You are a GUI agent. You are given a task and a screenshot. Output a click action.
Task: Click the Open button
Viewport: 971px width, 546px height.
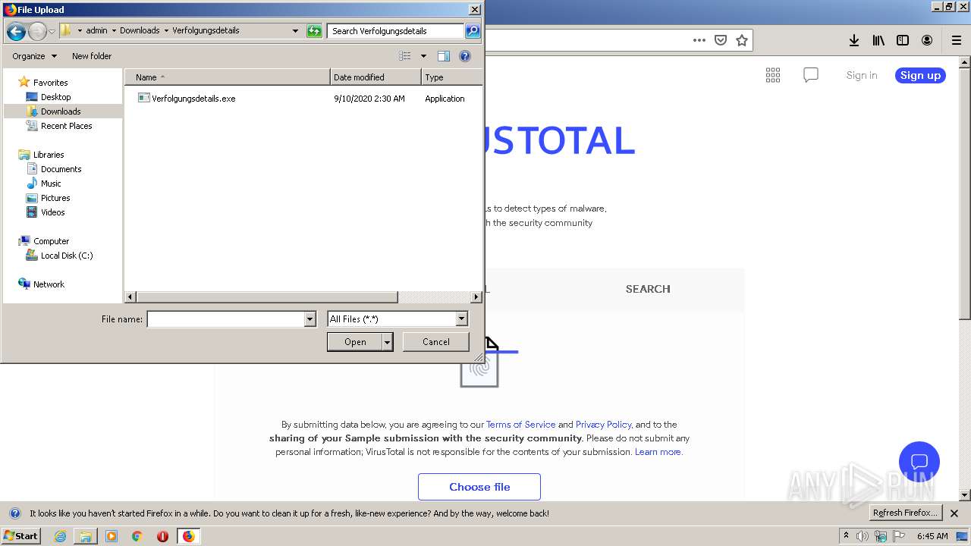pyautogui.click(x=355, y=342)
